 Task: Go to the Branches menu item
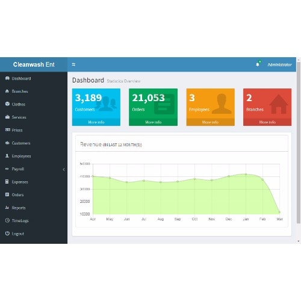(34, 92)
